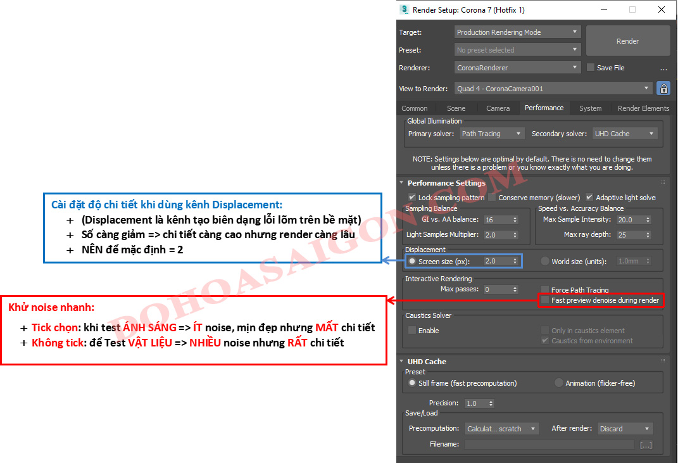Screen dimensions: 678x463
Task: Uncheck Adaptive light solve
Action: 589,197
